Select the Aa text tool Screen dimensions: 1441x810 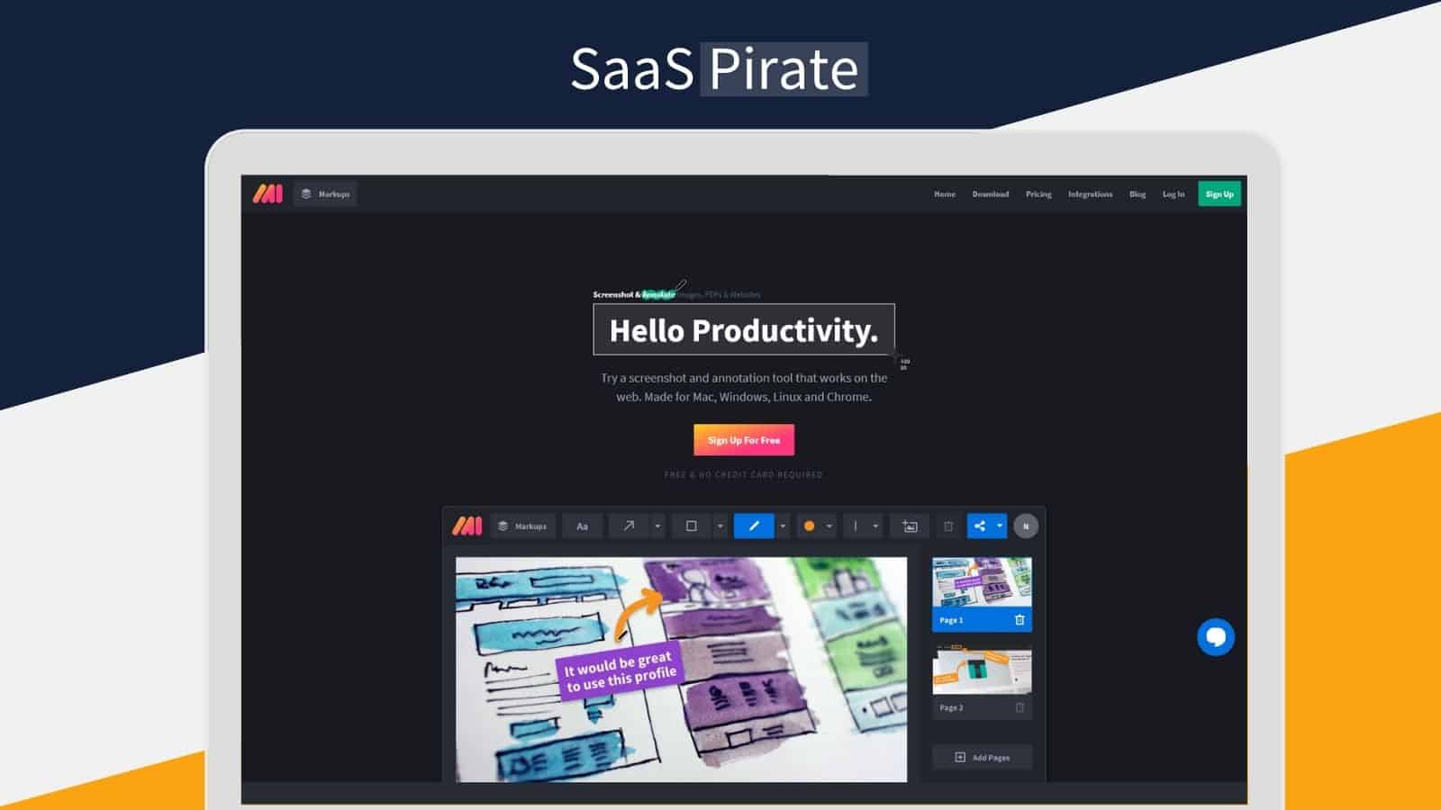coord(582,526)
